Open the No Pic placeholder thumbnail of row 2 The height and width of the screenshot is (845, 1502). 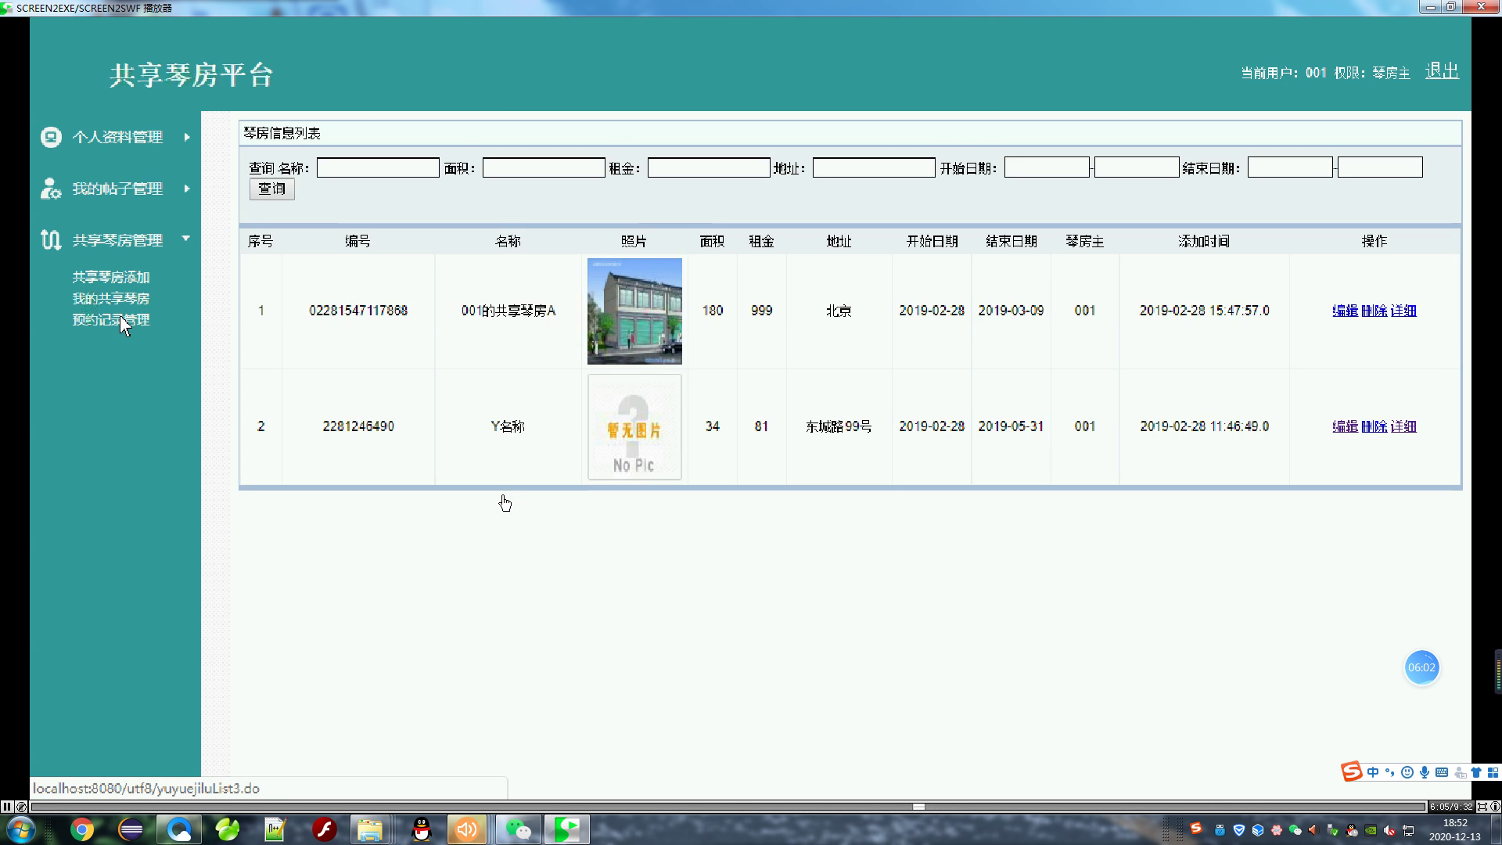pos(634,427)
